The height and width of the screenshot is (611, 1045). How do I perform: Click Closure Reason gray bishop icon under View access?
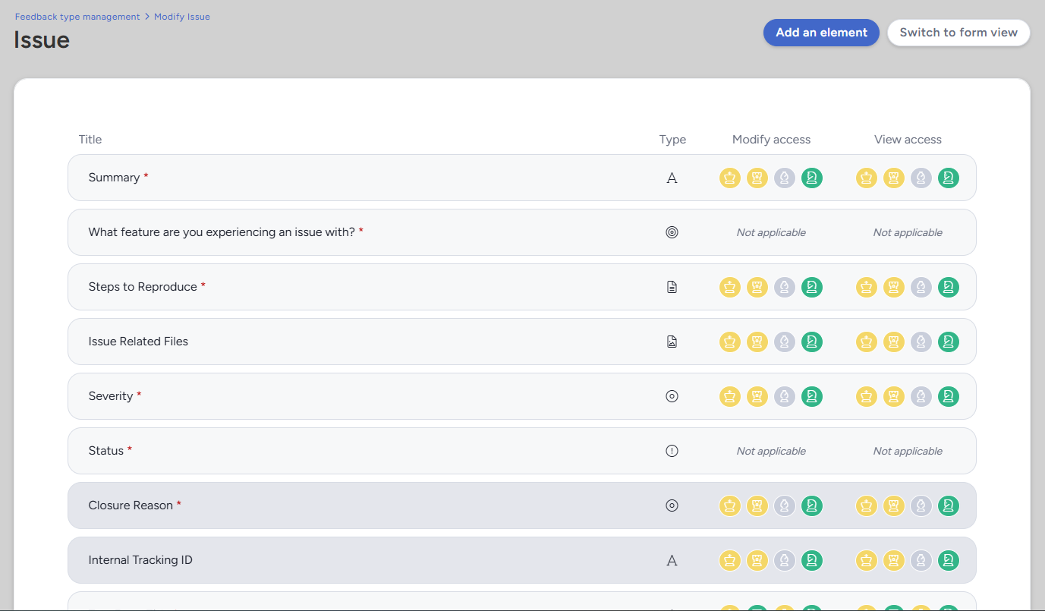coord(921,505)
